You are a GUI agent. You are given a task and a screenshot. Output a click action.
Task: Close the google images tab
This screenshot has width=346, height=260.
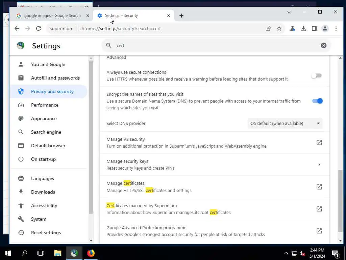(88, 16)
